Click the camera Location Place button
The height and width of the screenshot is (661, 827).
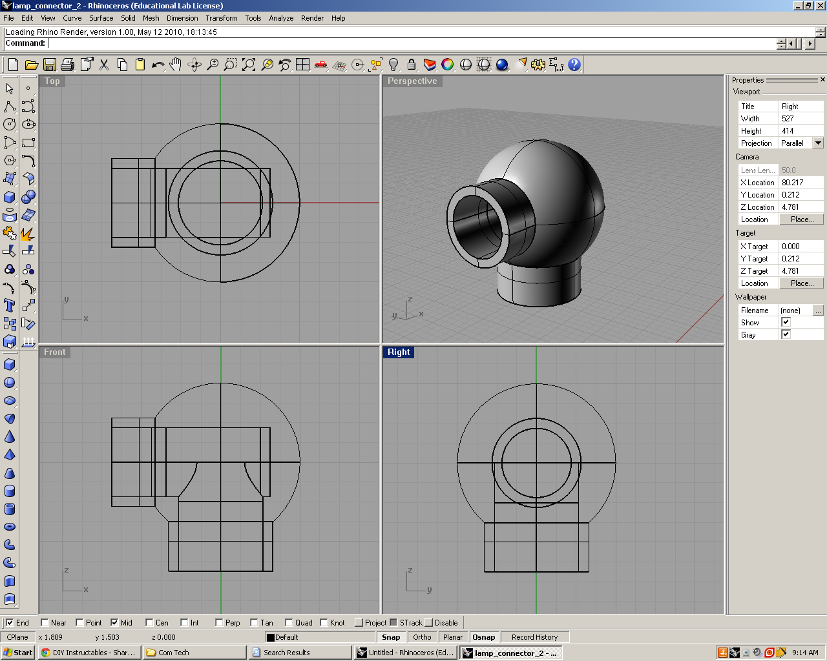tap(801, 219)
